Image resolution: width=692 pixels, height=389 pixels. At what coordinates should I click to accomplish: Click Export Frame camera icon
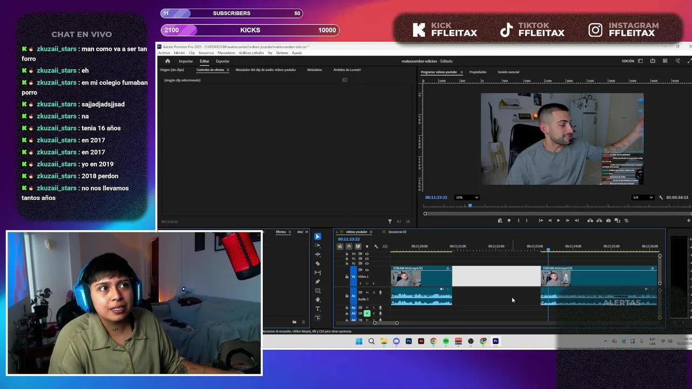(x=608, y=220)
